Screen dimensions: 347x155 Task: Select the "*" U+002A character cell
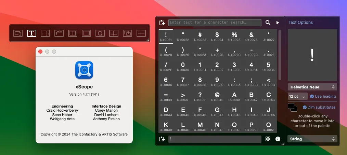click(200, 52)
